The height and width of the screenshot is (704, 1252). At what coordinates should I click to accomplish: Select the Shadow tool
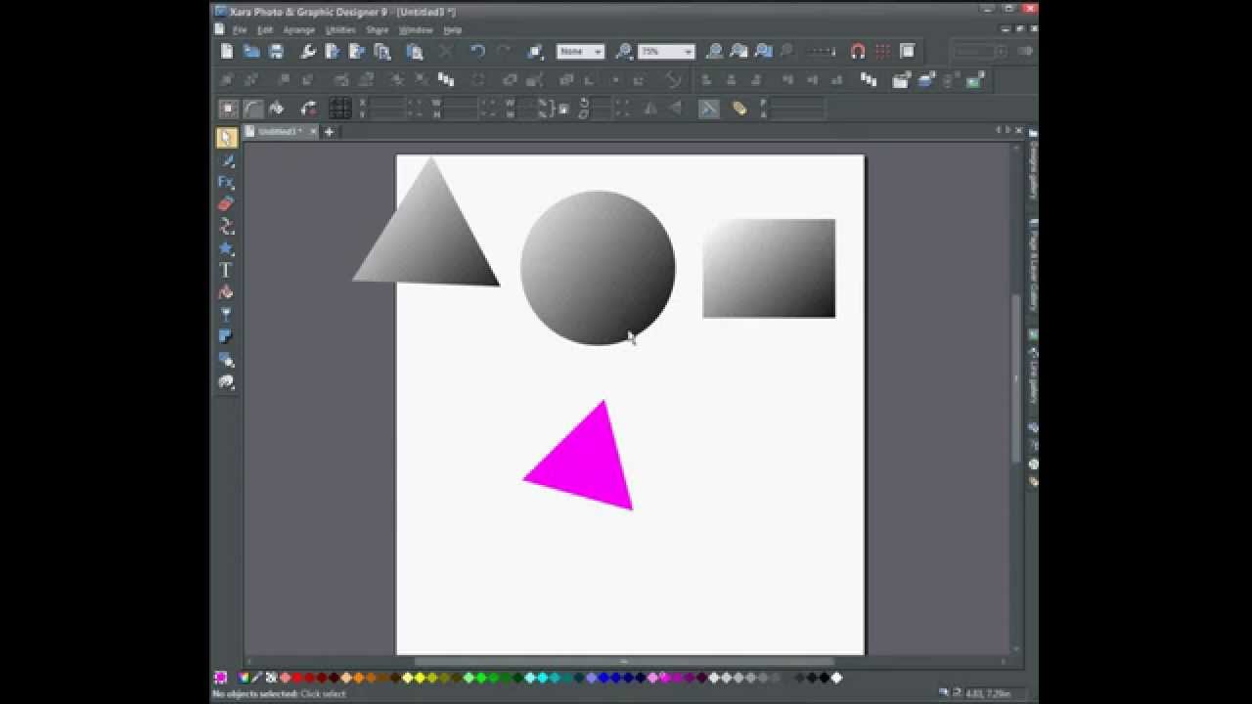tap(226, 337)
